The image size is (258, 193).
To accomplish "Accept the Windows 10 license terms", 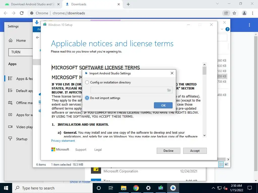I will tap(195, 151).
